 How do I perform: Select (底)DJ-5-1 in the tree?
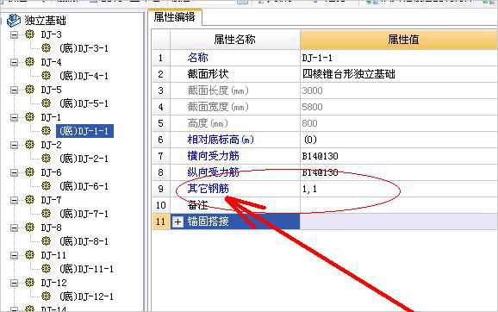[x=84, y=103]
